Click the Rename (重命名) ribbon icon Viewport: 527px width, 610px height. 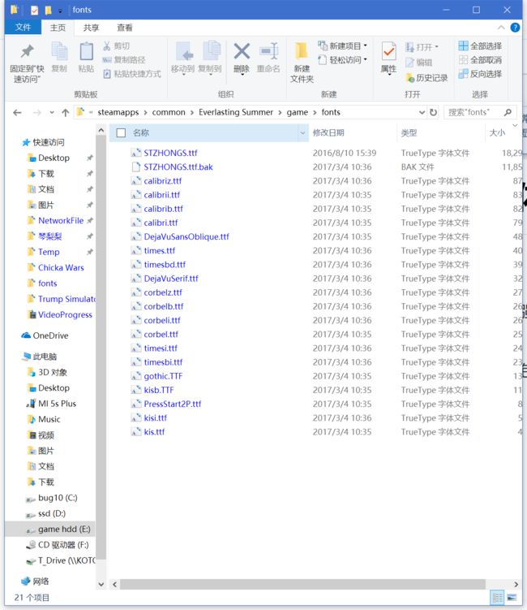pyautogui.click(x=268, y=58)
